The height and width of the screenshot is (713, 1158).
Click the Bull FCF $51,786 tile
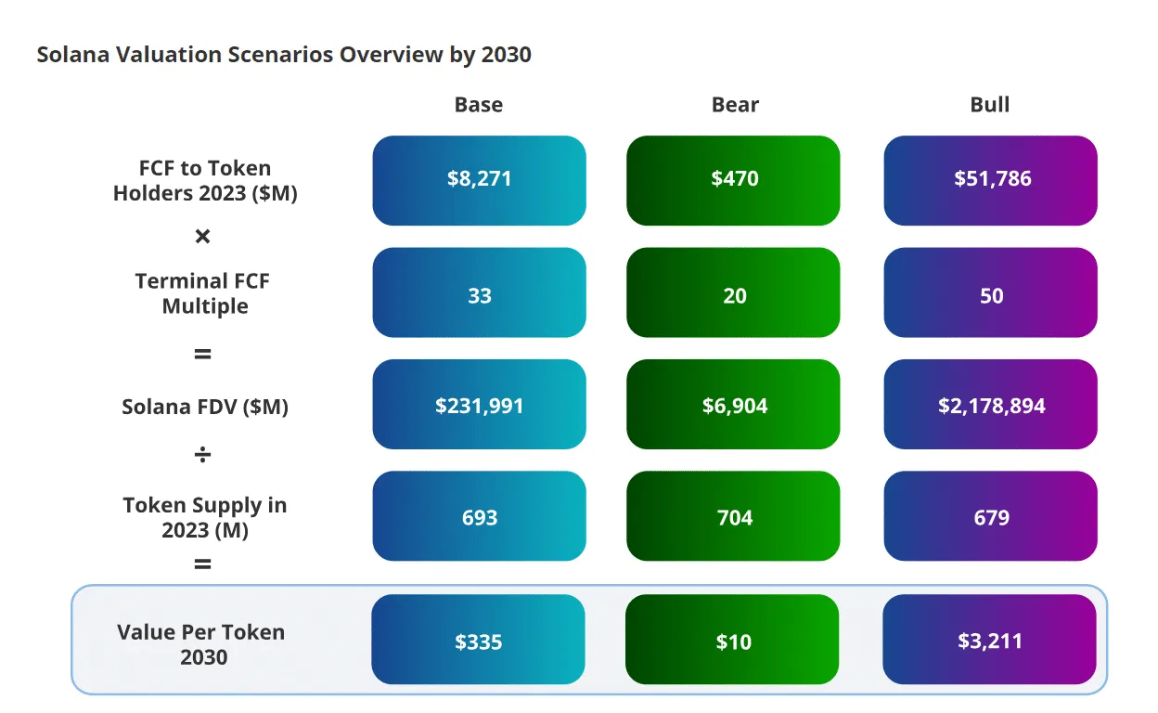coord(990,180)
